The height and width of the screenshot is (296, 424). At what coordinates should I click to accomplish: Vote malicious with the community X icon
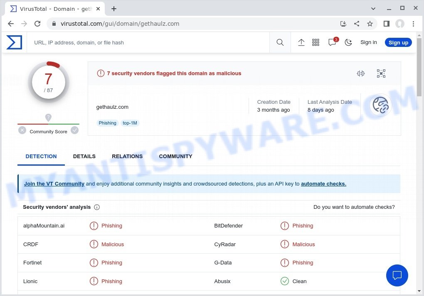coord(22,130)
